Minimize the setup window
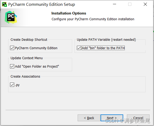The image size is (154, 126). pos(115,4)
